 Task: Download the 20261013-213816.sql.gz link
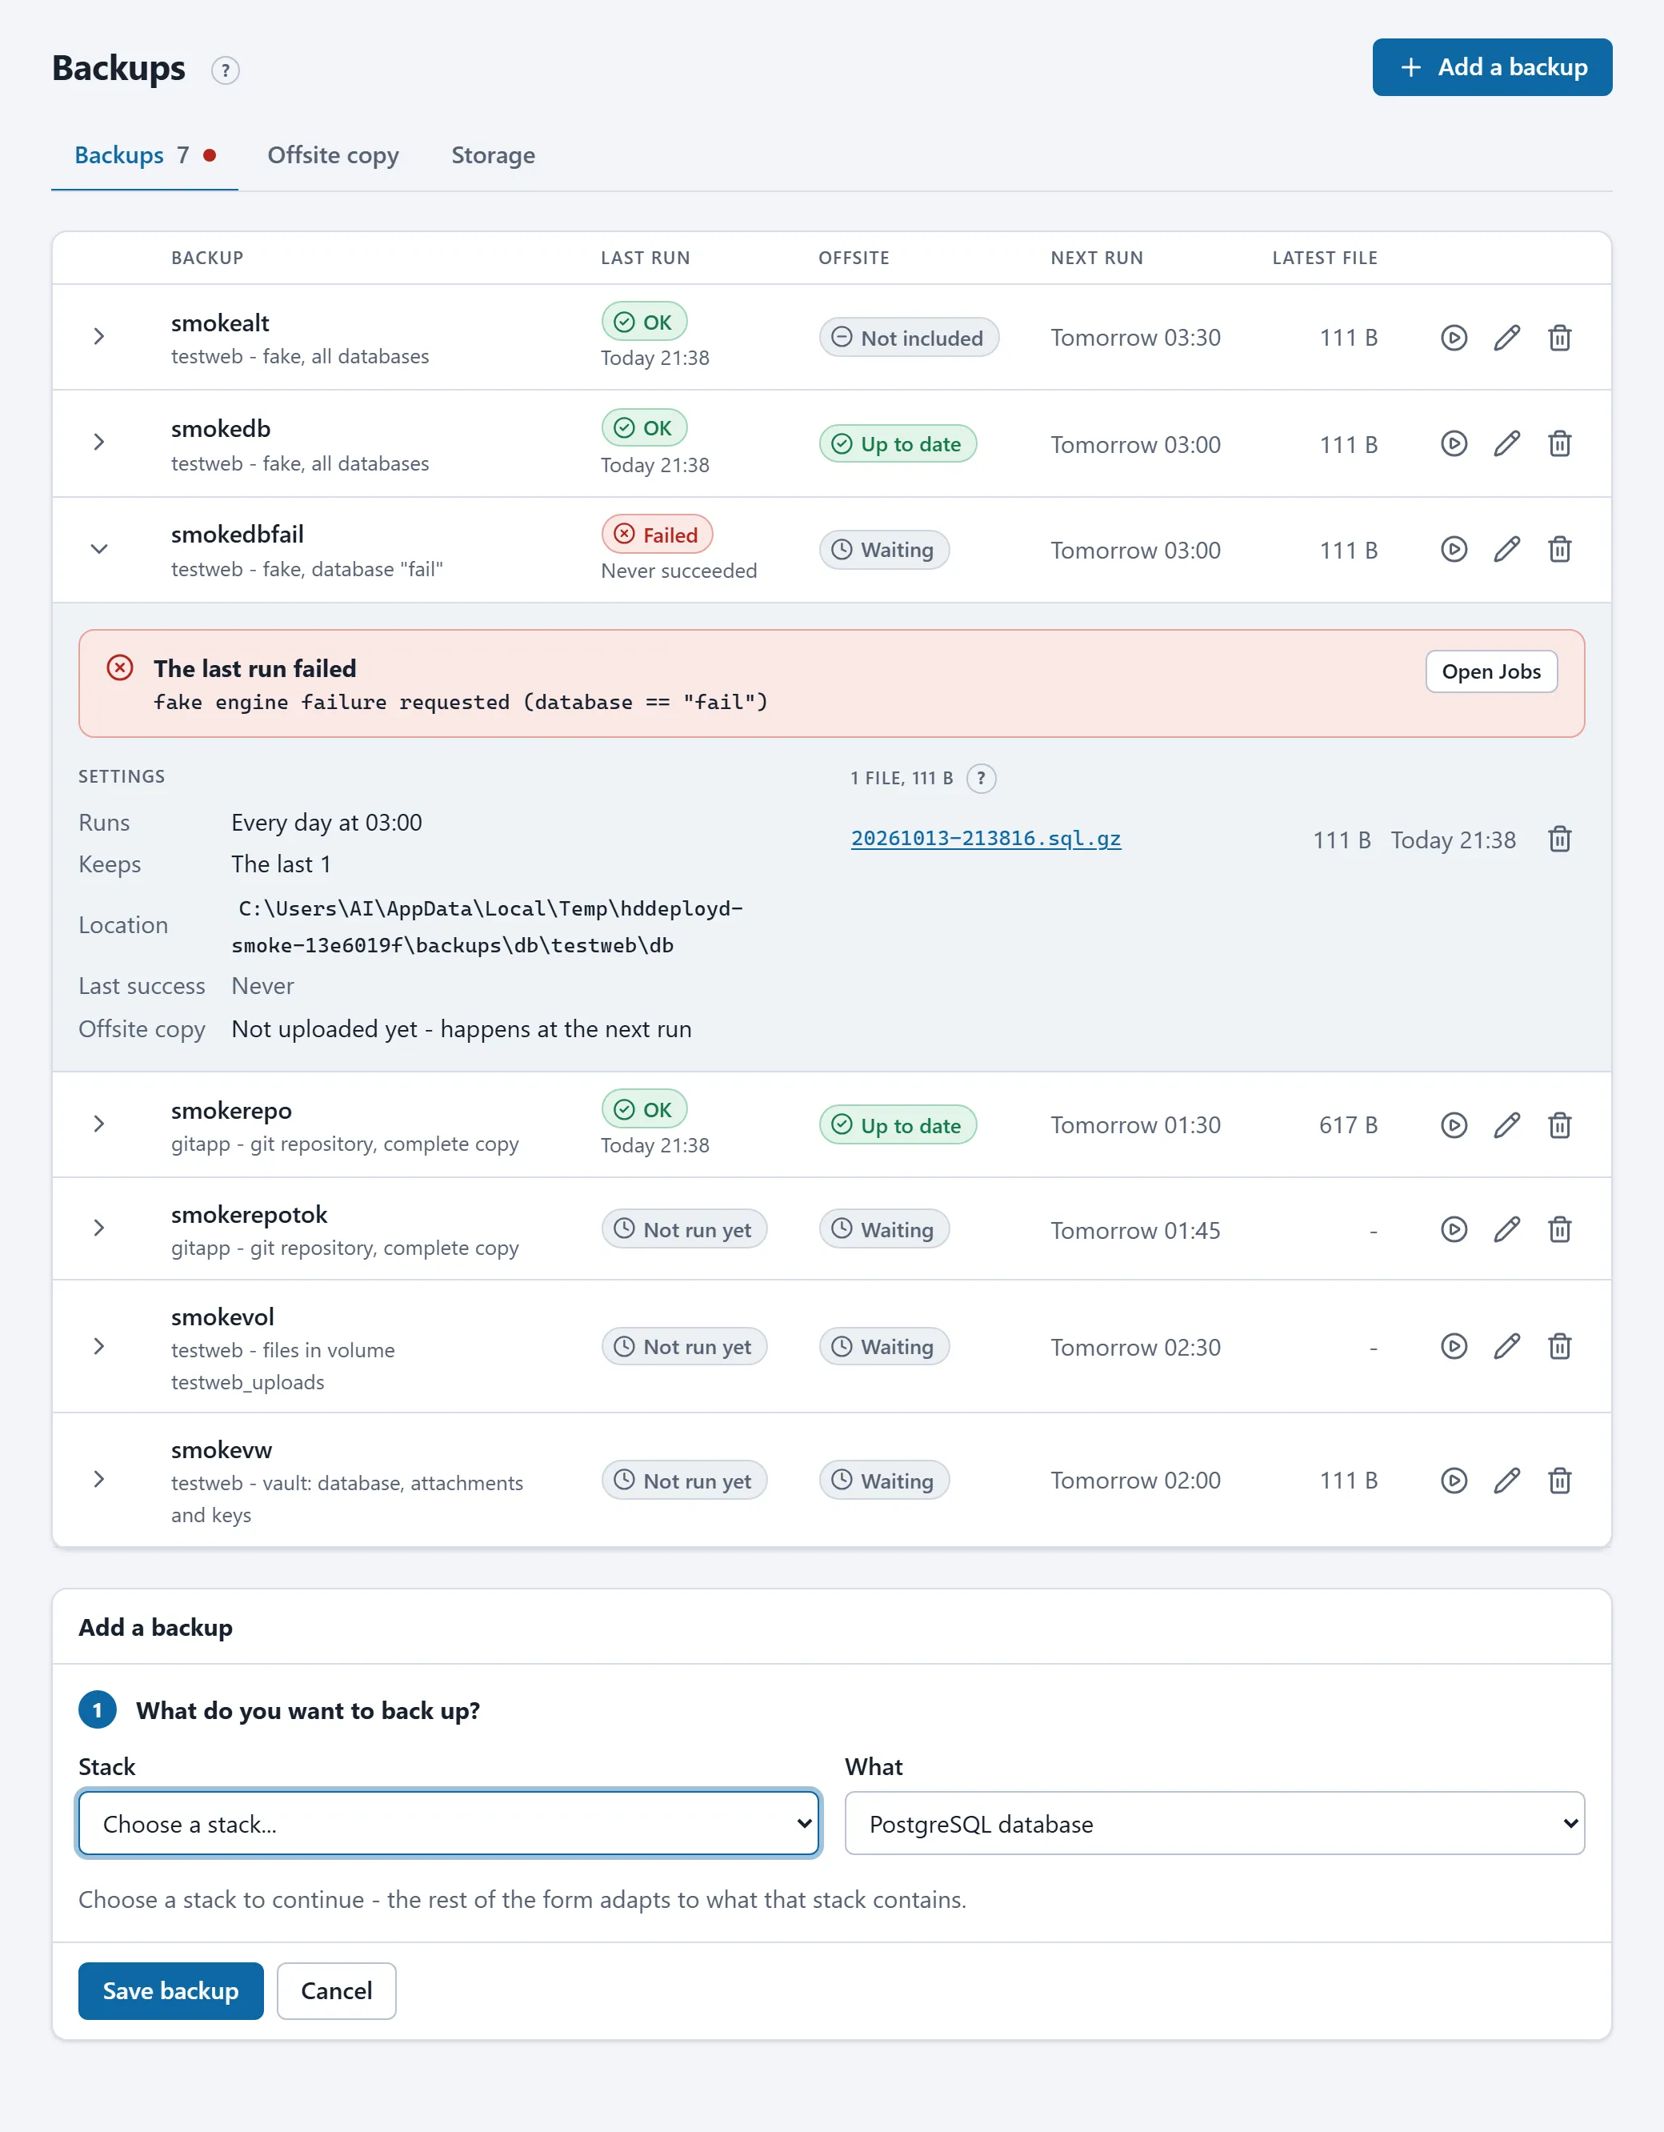[x=986, y=839]
